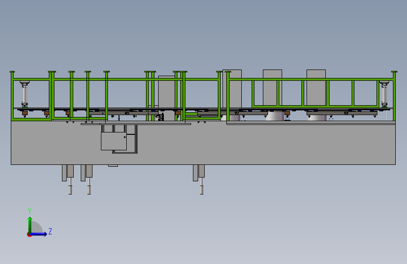Viewport: 407px width, 264px height.
Task: Select the tall gray box at frame center
Action: (166, 98)
